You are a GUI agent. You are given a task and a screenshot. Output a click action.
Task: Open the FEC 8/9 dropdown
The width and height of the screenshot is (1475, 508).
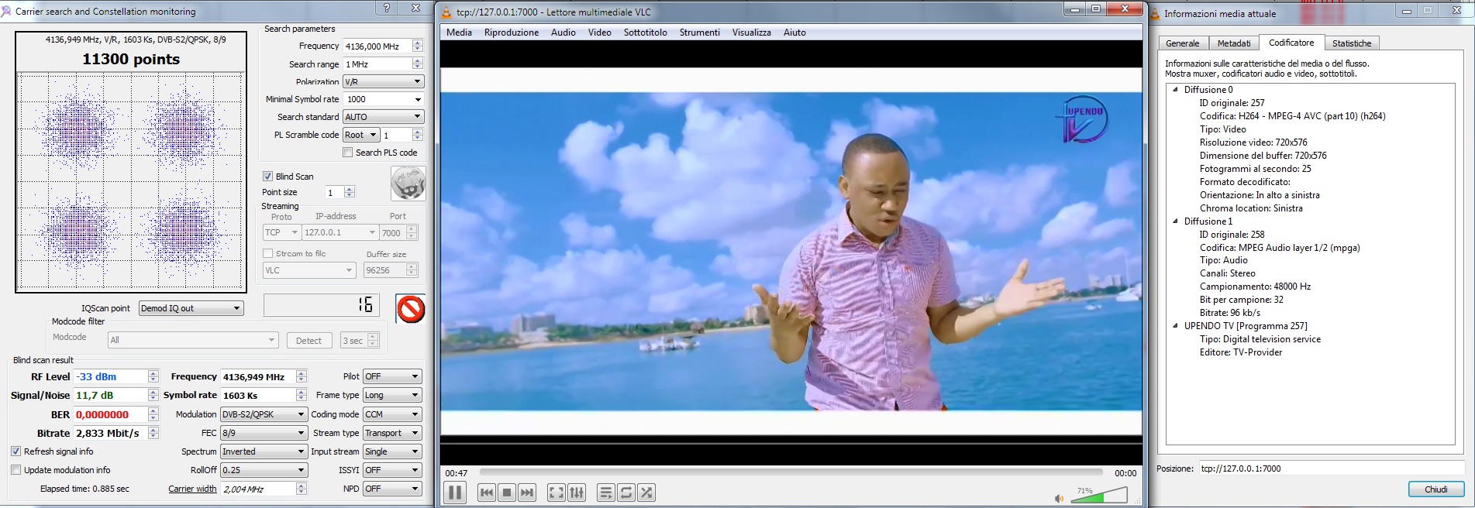264,433
